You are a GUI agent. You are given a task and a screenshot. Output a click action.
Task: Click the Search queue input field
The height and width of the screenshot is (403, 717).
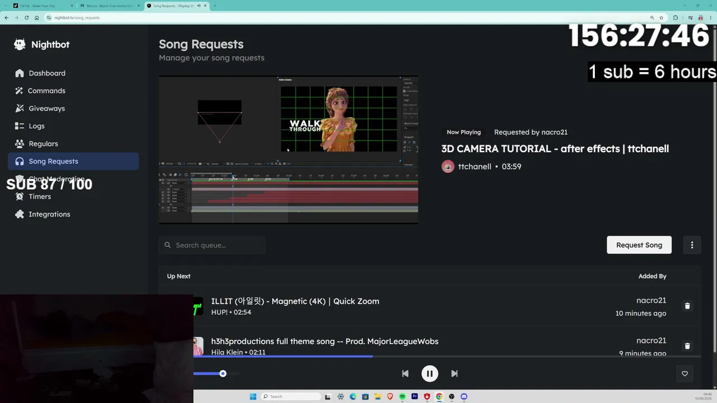pos(212,245)
